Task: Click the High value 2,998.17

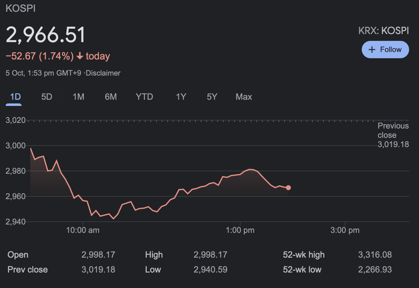Action: [x=210, y=255]
